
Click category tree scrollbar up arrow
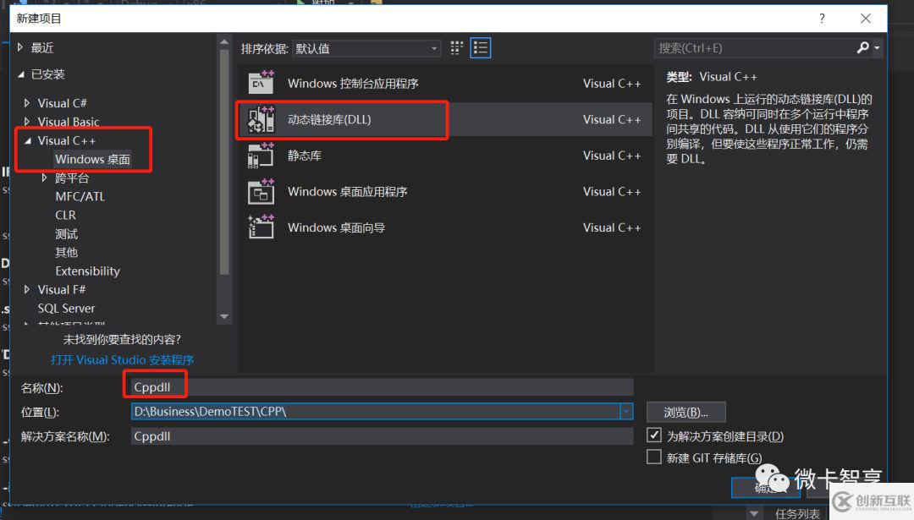(x=223, y=42)
